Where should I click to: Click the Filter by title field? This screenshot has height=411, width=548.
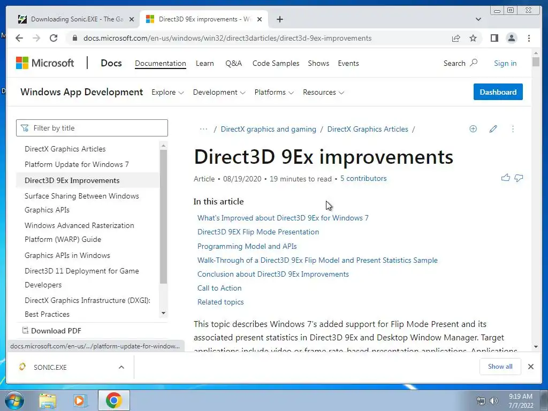[92, 128]
